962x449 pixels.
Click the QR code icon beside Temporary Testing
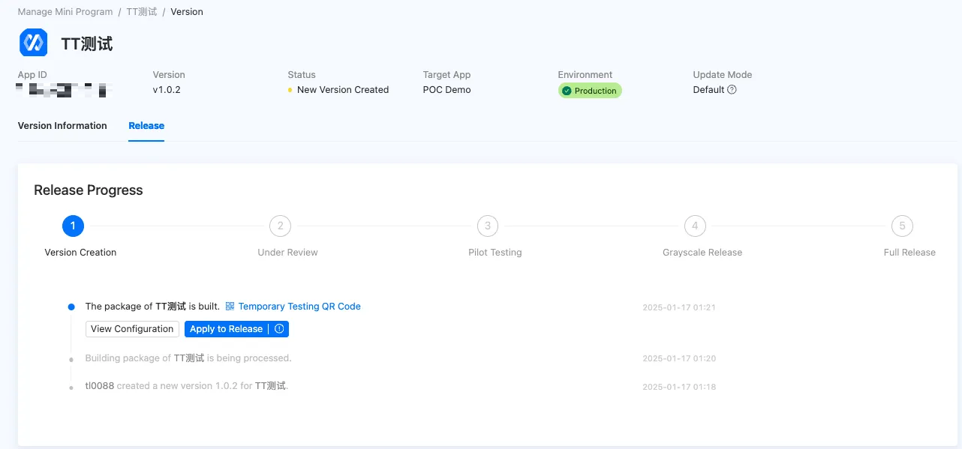pos(230,307)
